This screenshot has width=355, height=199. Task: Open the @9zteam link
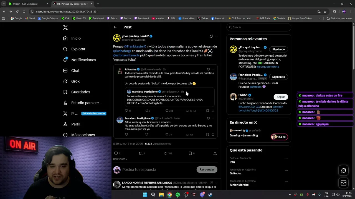[x=255, y=87]
